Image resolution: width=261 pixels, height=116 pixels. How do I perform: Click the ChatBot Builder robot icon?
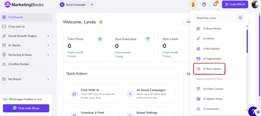(x=4, y=64)
